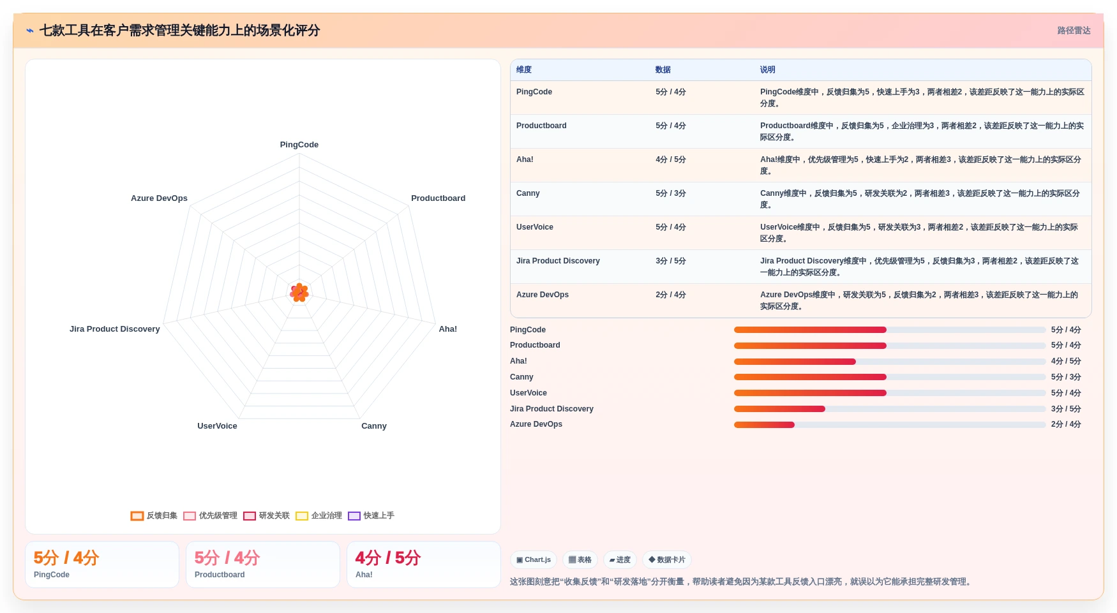Click the Chart.js chip

534,560
